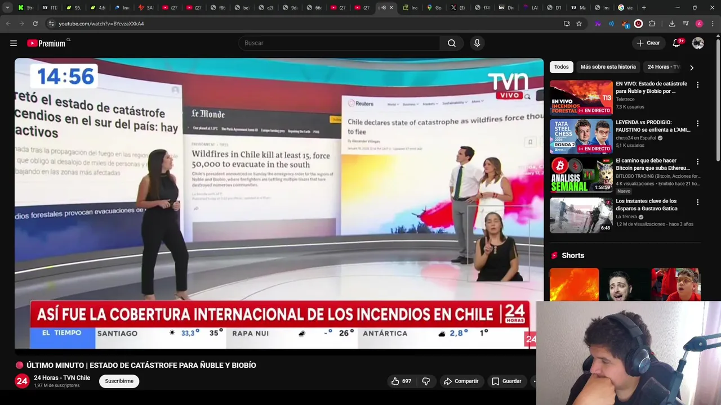Click the Shorts section heading
This screenshot has width=721, height=405.
coord(573,255)
